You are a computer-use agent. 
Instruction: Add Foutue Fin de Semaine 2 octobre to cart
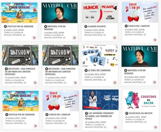click(34, 38)
